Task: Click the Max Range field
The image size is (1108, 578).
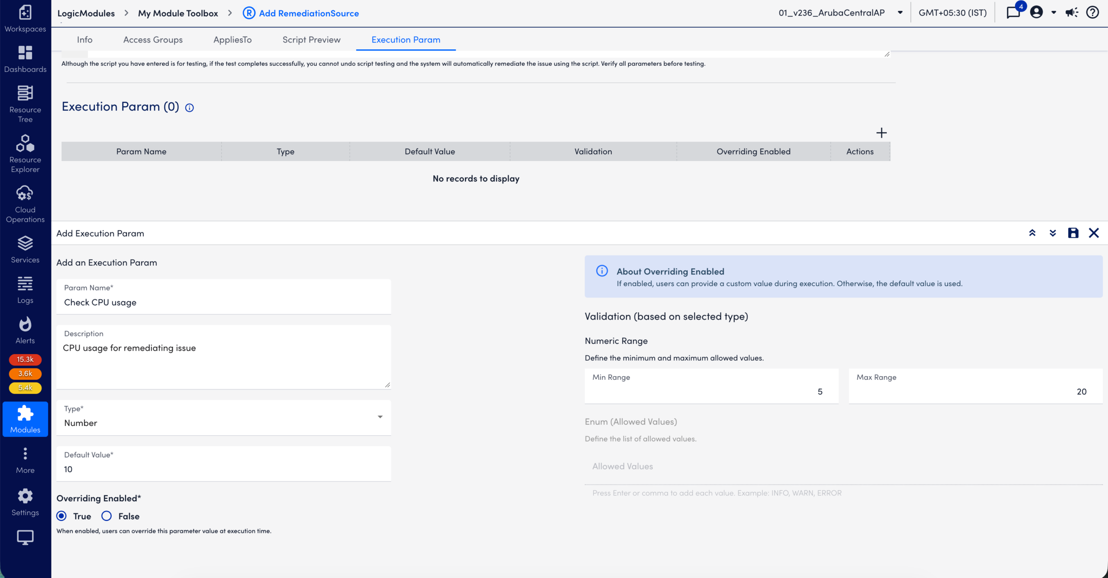Action: click(x=976, y=386)
